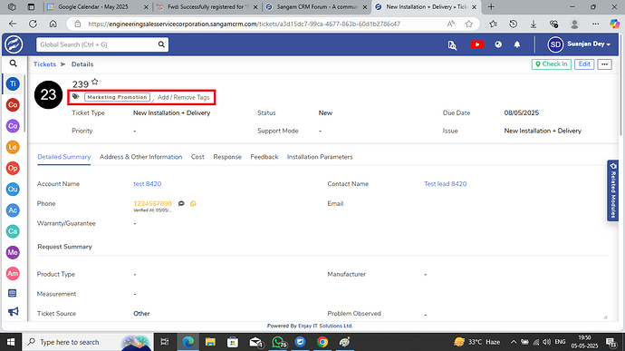Expand the Related Modules side panel
The image size is (625, 351).
613,190
